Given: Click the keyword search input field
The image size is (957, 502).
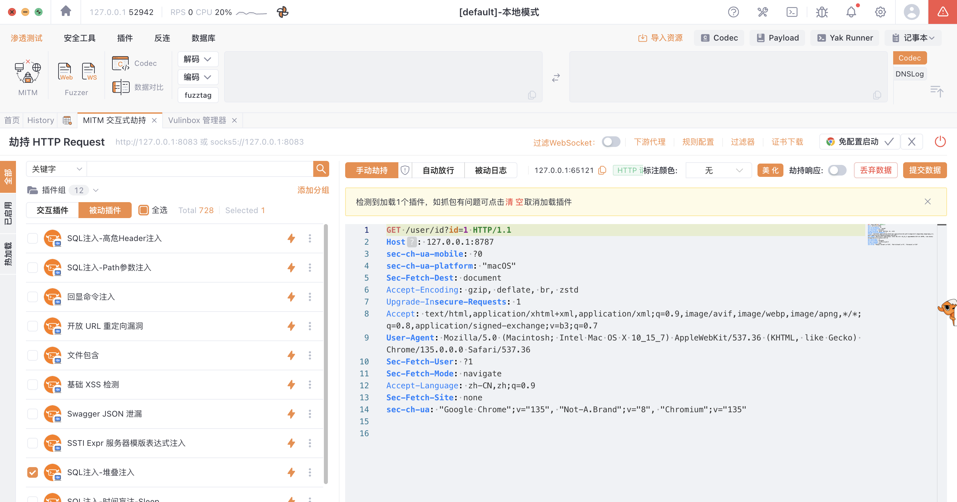Looking at the screenshot, I should pos(200,169).
